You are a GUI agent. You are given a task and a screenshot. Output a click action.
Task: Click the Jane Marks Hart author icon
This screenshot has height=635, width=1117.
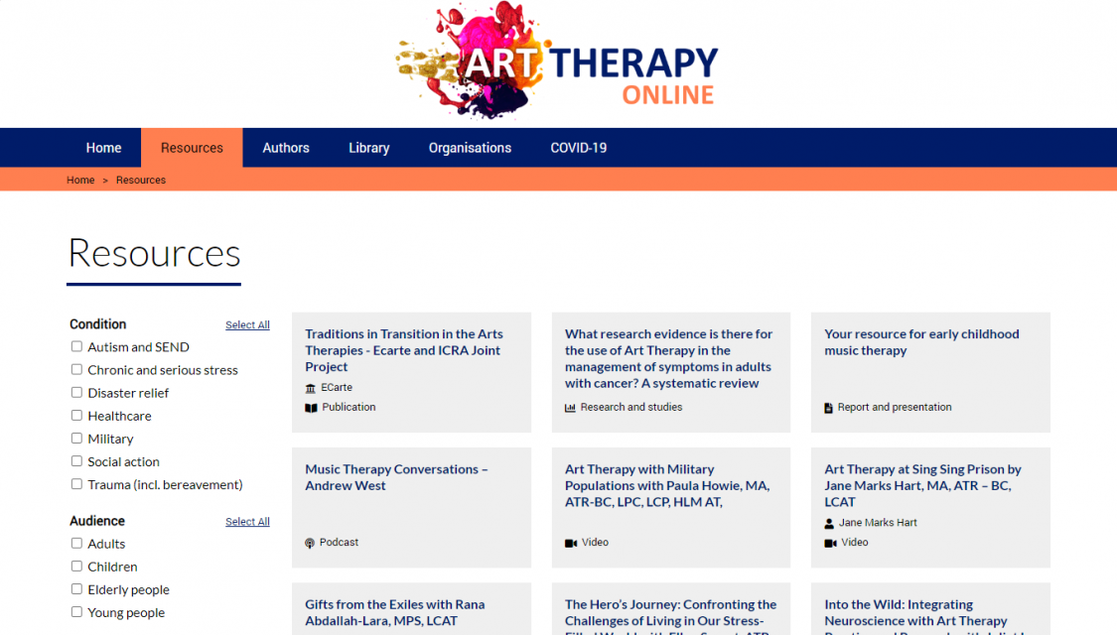pyautogui.click(x=829, y=523)
